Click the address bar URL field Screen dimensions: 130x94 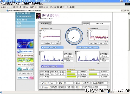pyautogui.click(x=64, y=11)
